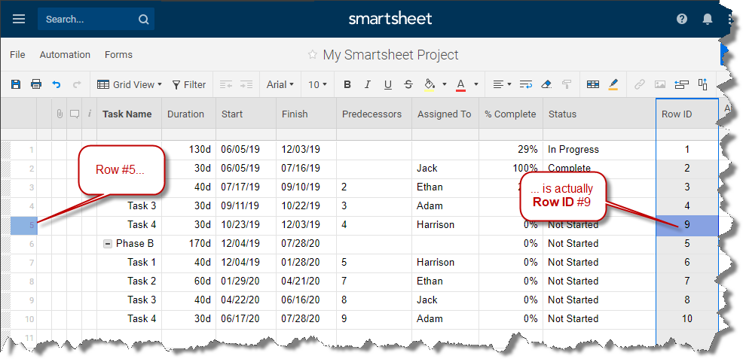Toggle Underline formatting
This screenshot has height=359, width=743.
pos(388,84)
